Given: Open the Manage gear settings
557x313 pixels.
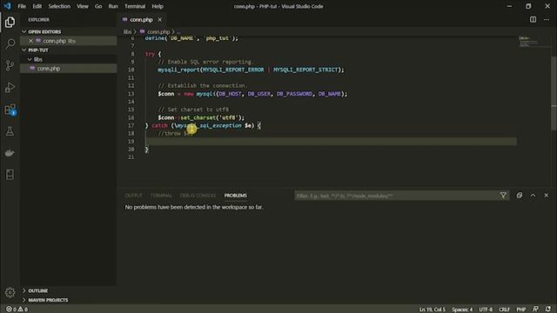Looking at the screenshot, I should point(10,292).
